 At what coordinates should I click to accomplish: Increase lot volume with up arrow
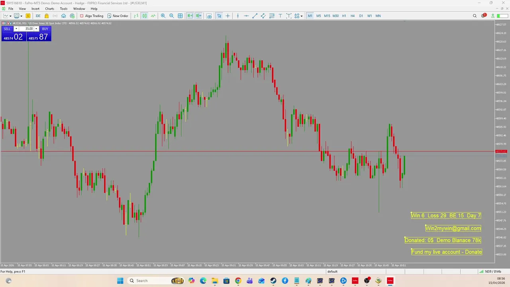[x=36, y=29]
